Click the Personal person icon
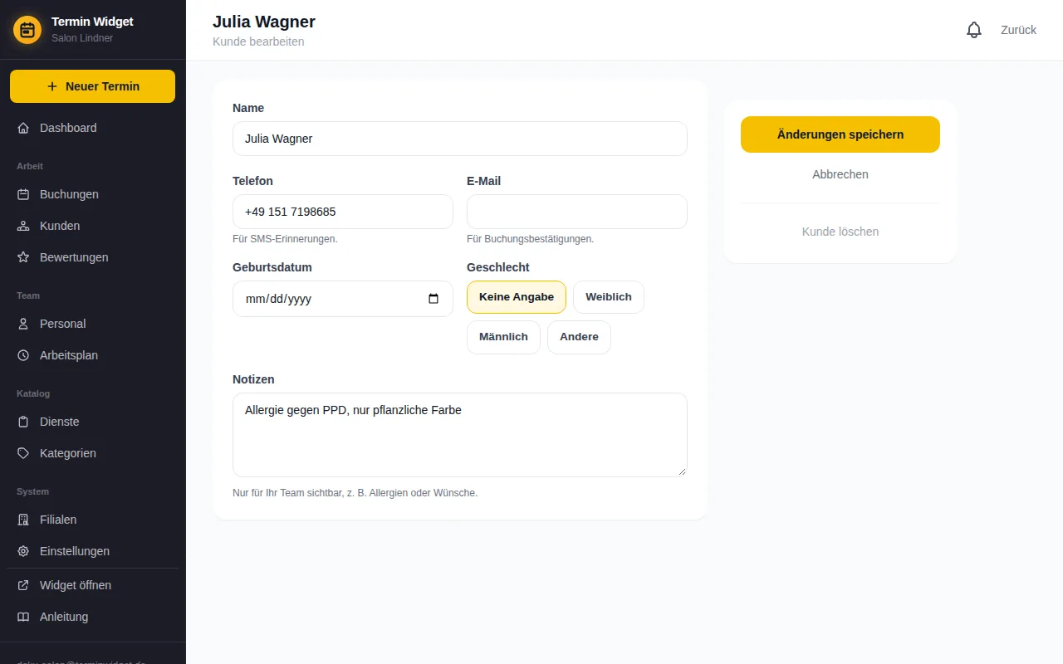1063x664 pixels. tap(23, 324)
